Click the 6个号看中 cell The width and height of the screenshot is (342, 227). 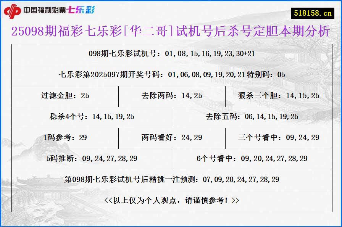coord(253,158)
